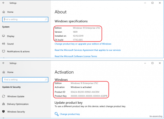Image resolution: width=164 pixels, height=119 pixels.
Task: Select the Installed on date 10/10/2019
Action: pos(78,36)
